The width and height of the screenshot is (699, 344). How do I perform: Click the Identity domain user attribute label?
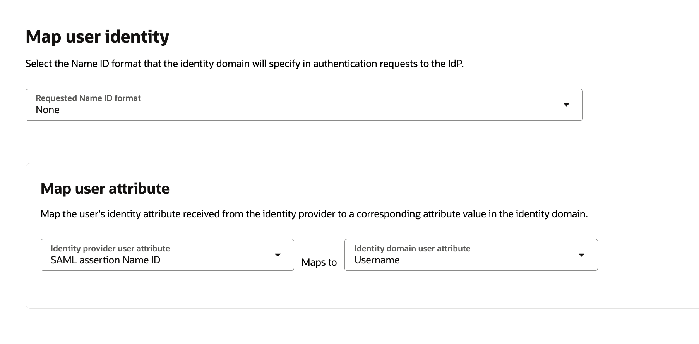(x=413, y=248)
